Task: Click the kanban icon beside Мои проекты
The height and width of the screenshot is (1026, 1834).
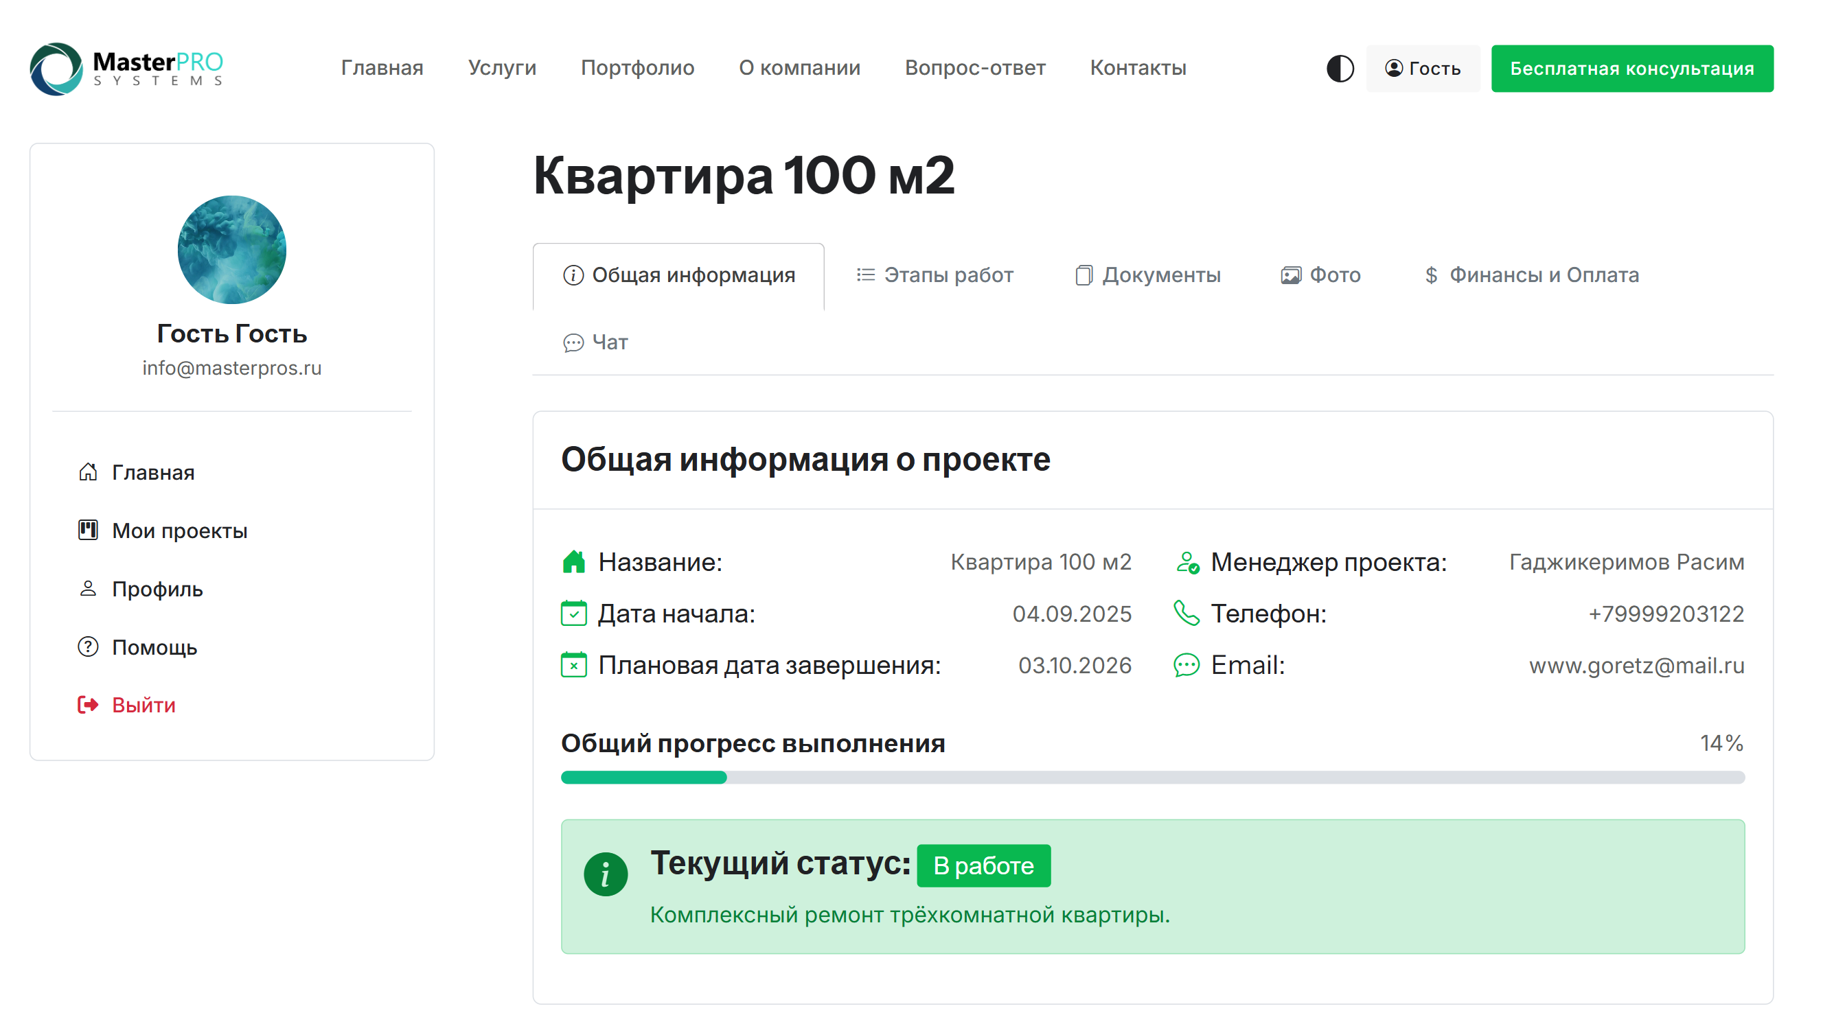Action: 88,530
